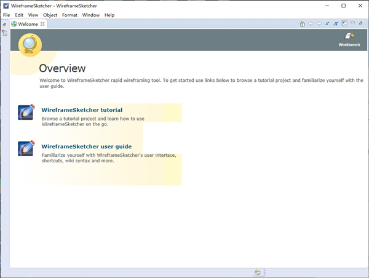Click the Workbench label
The height and width of the screenshot is (278, 369).
coord(349,45)
